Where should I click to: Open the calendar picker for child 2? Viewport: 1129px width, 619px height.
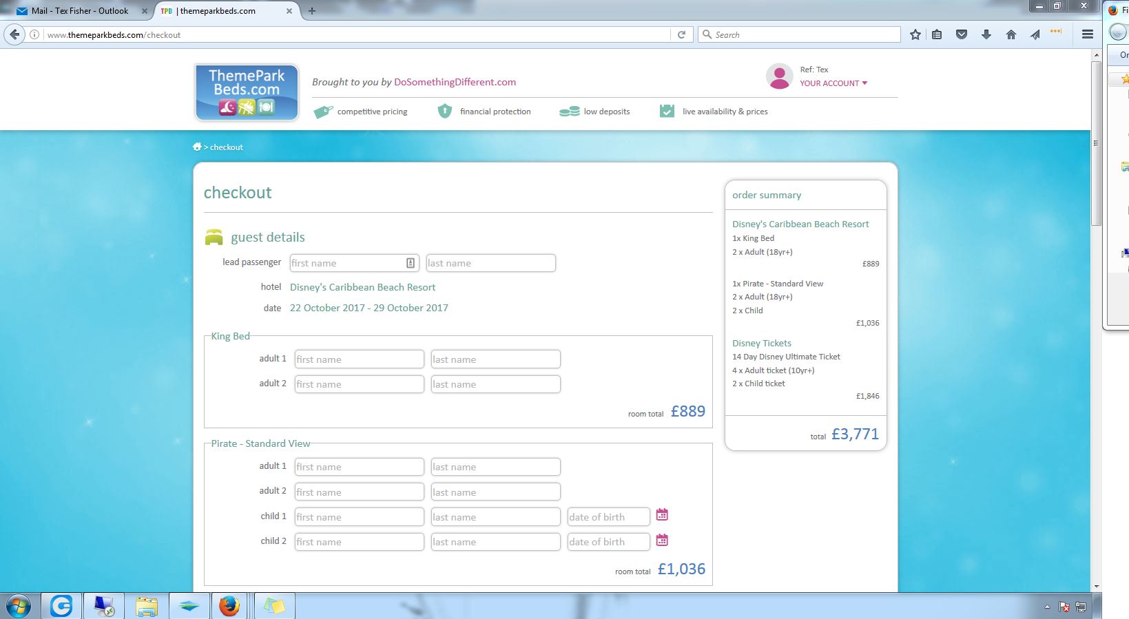[662, 541]
